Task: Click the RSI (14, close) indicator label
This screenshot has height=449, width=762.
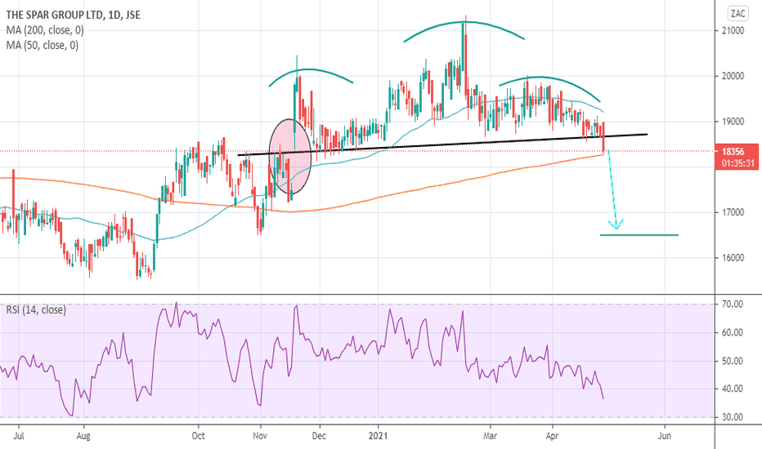Action: click(36, 309)
